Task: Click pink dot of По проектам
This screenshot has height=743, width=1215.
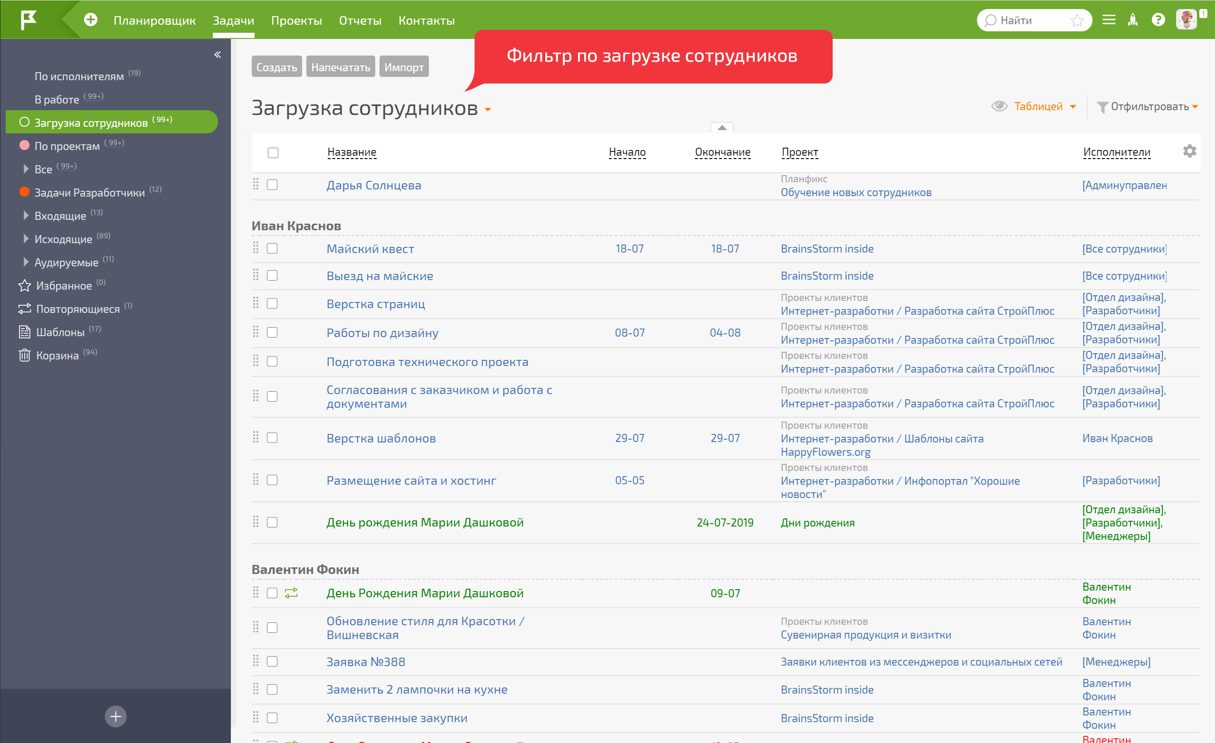Action: pos(24,145)
